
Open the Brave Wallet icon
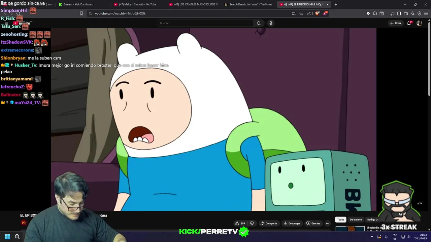tap(406, 13)
